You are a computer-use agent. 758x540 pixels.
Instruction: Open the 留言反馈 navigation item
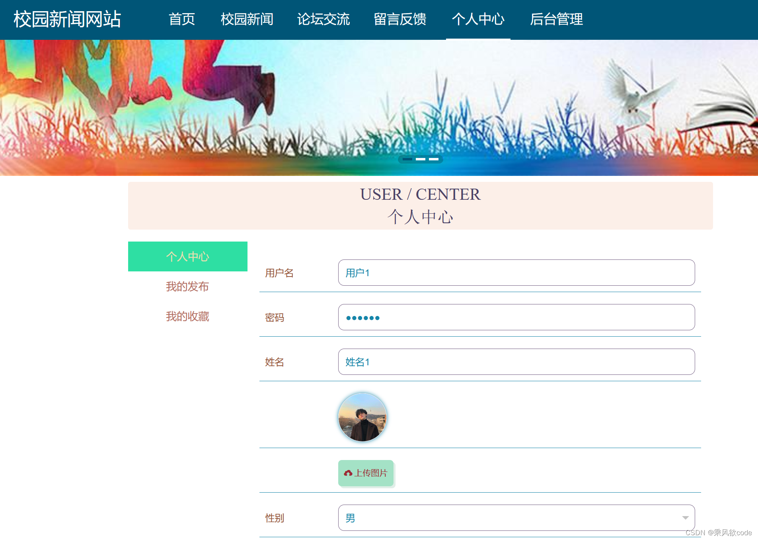coord(400,19)
